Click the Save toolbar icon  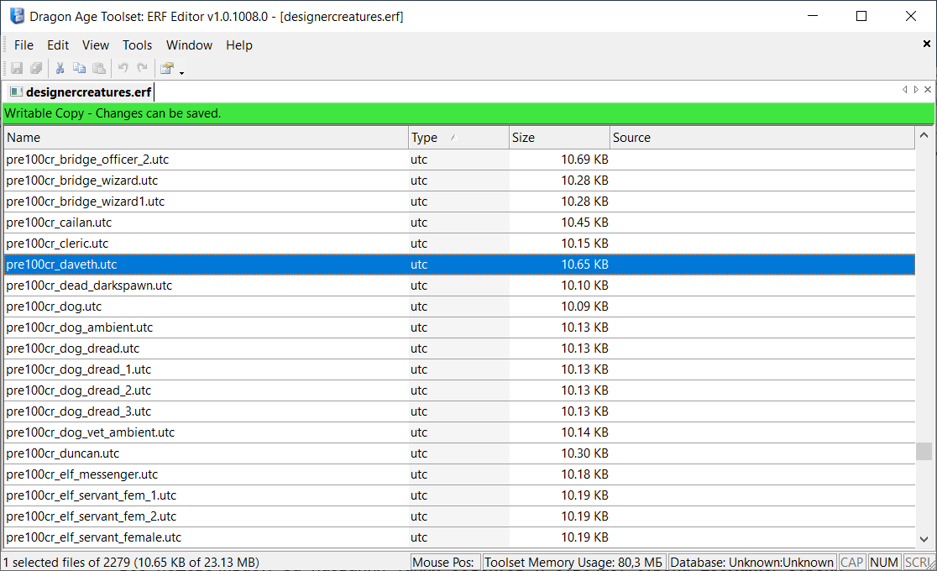pos(17,68)
